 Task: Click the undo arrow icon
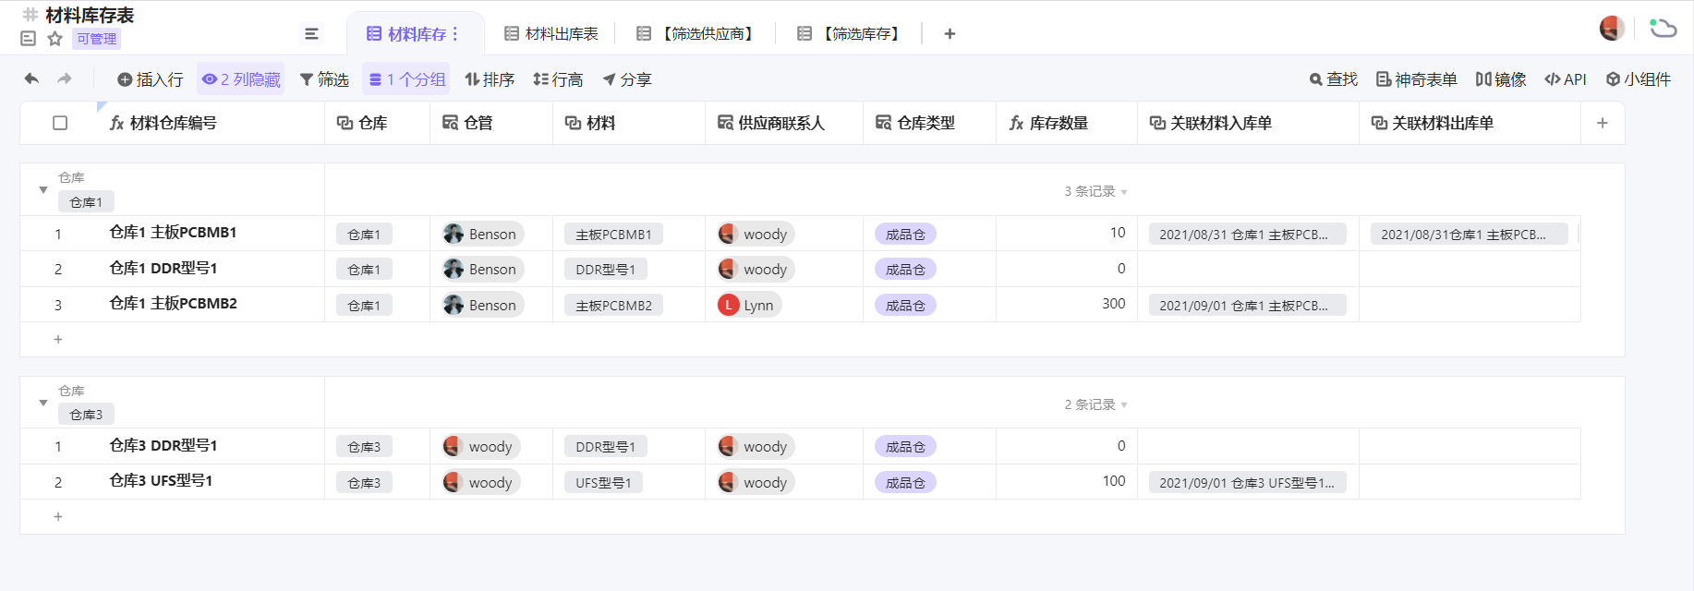31,79
